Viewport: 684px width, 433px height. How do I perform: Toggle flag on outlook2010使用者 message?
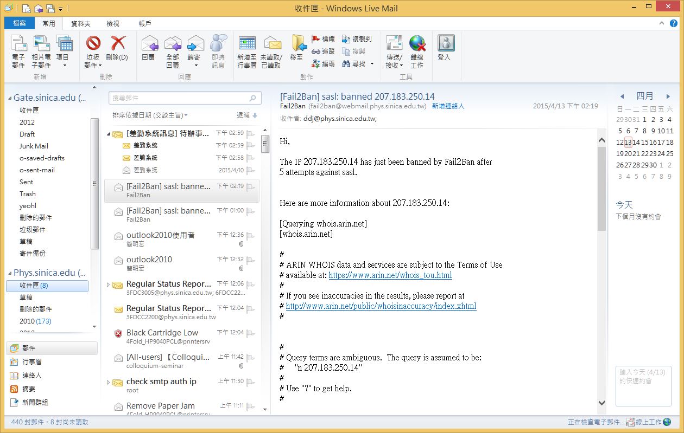(x=251, y=235)
